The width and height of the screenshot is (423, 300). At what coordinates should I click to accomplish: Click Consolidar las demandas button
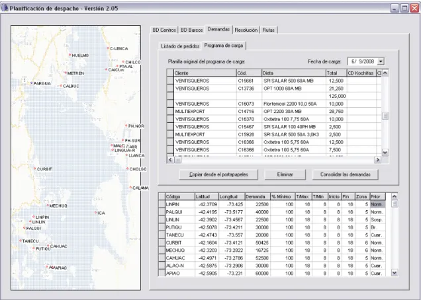tap(346, 174)
